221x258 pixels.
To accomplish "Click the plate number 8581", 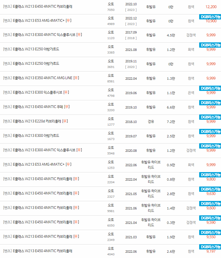I will pyautogui.click(x=111, y=81).
